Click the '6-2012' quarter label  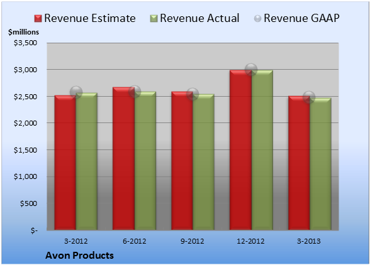point(135,241)
